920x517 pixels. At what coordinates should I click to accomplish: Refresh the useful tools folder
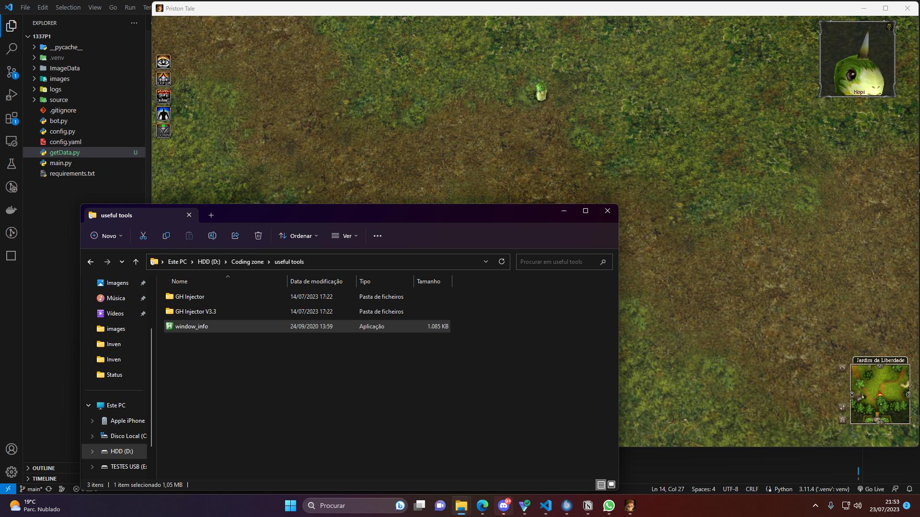(x=502, y=261)
